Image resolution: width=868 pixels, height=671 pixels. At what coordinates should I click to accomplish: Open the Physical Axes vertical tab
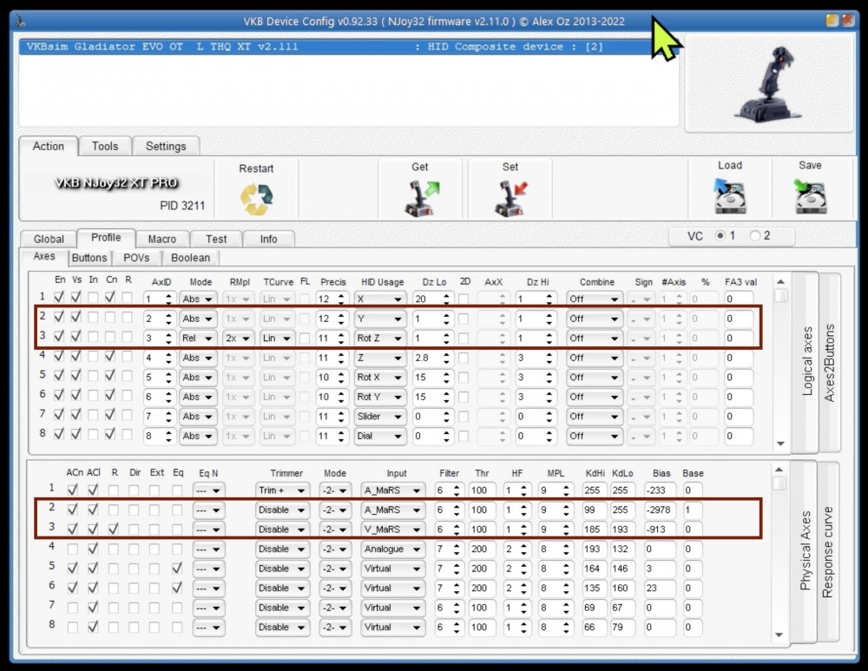tap(805, 551)
